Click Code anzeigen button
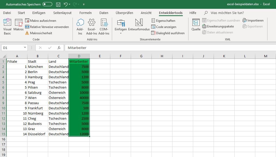This screenshot has height=157, width=276. (x=164, y=27)
